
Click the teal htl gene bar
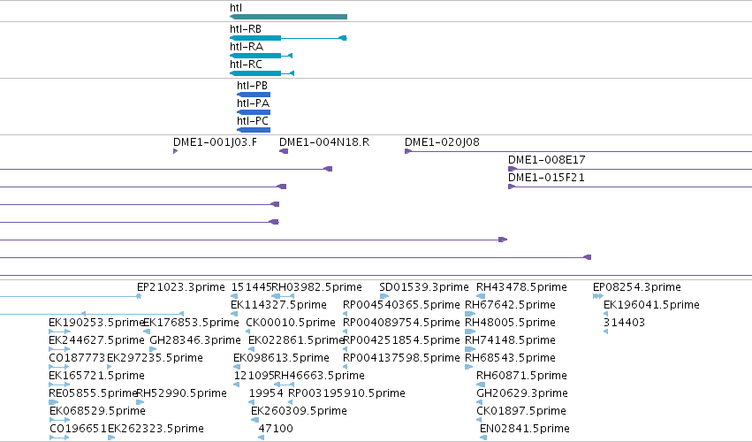[288, 17]
